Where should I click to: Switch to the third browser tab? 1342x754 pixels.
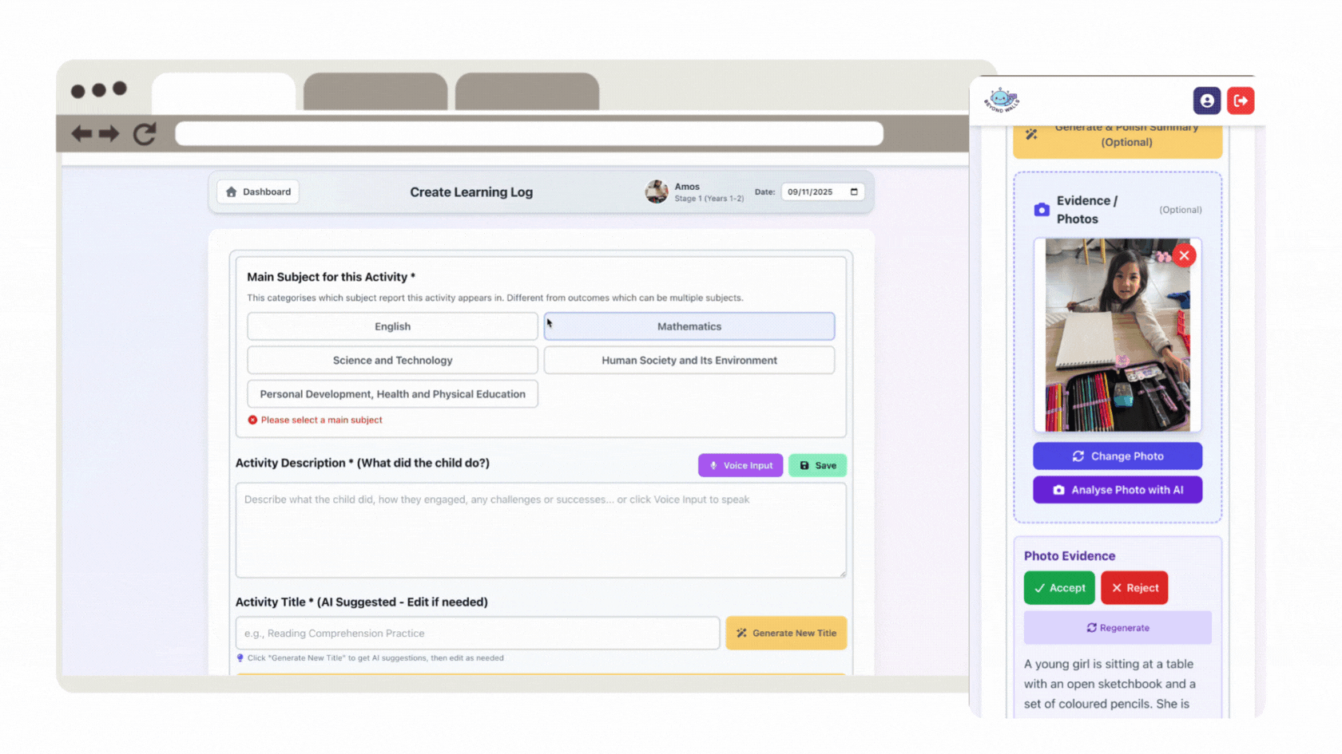coord(526,92)
